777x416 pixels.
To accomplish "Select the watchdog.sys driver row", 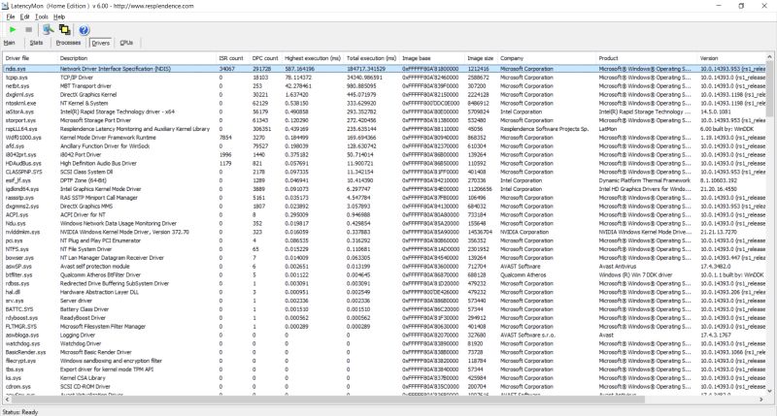I will click(385, 344).
